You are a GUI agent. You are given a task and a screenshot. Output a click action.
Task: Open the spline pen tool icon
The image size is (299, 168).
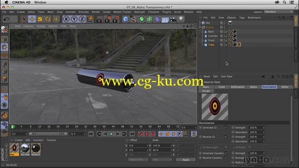coord(134,19)
